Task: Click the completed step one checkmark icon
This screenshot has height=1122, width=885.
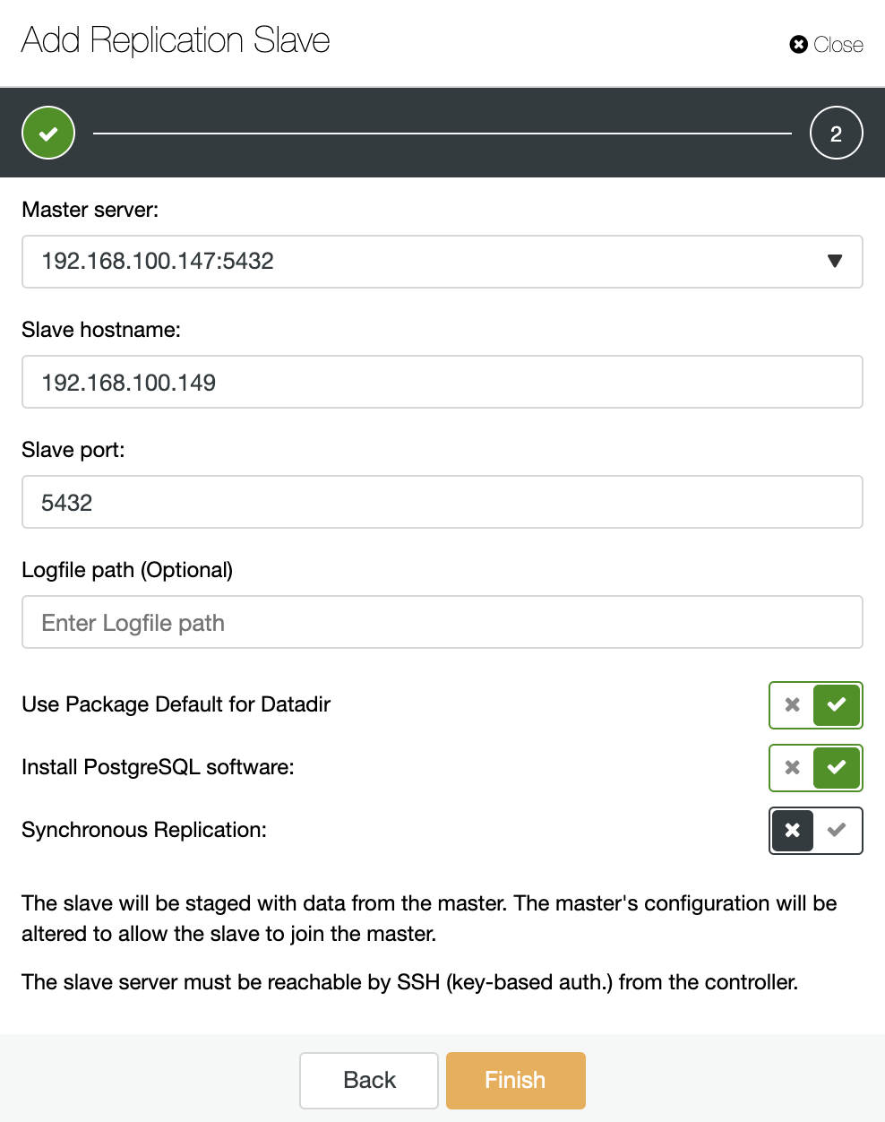Action: pyautogui.click(x=48, y=133)
